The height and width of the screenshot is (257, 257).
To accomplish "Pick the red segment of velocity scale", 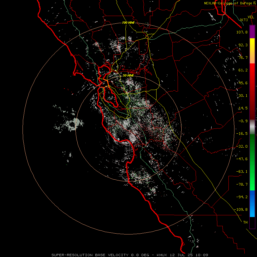I will 252,91.
